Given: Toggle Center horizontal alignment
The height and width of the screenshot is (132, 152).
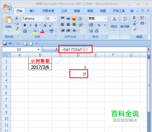Looking at the screenshot, I should click(68, 25).
